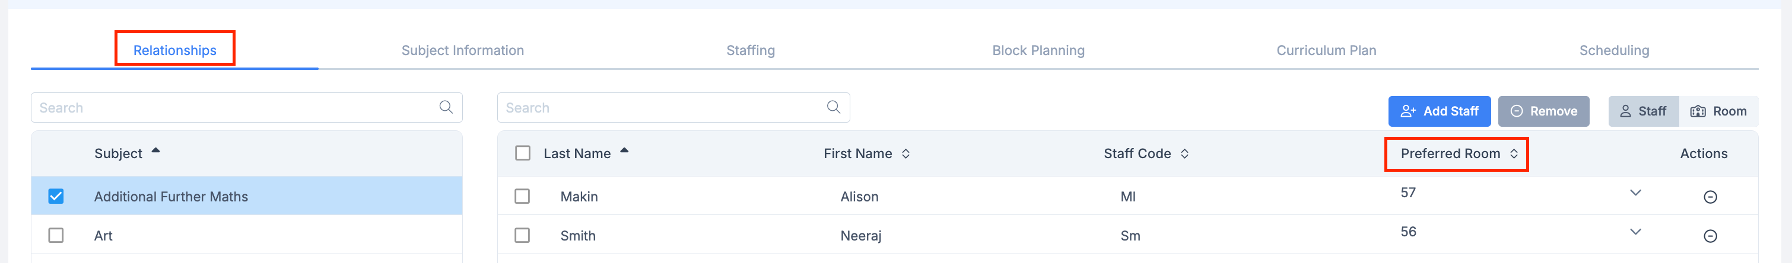Open preferred room dropdown for Smith
Image resolution: width=1792 pixels, height=263 pixels.
[1635, 232]
